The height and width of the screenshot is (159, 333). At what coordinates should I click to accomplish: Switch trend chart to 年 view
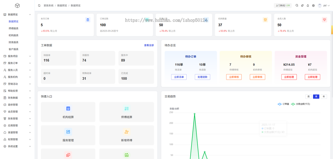point(324,97)
